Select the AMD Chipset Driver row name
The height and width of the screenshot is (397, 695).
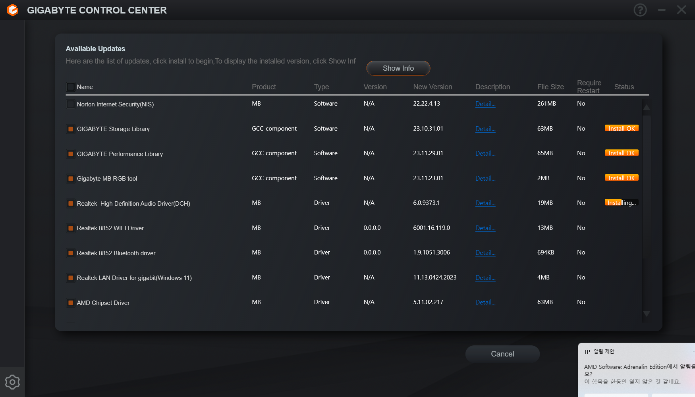tap(103, 303)
